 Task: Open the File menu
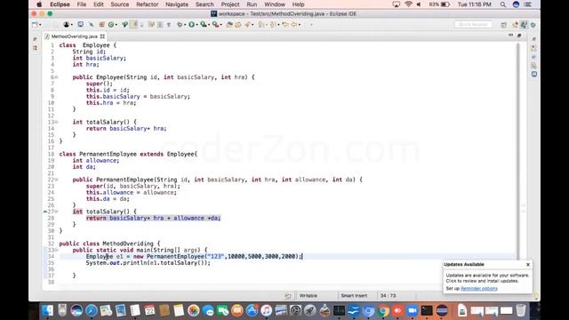pyautogui.click(x=82, y=4)
